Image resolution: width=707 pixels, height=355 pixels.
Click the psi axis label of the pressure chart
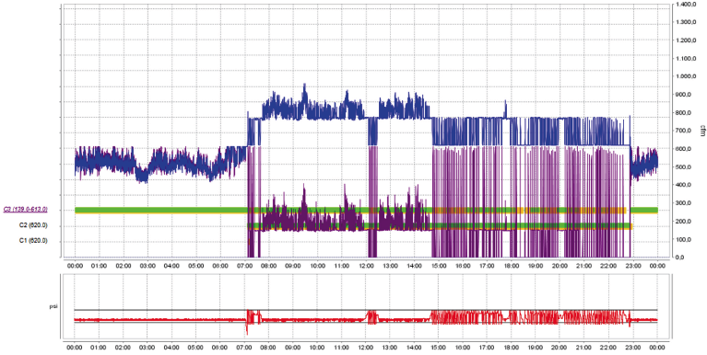pyautogui.click(x=53, y=306)
